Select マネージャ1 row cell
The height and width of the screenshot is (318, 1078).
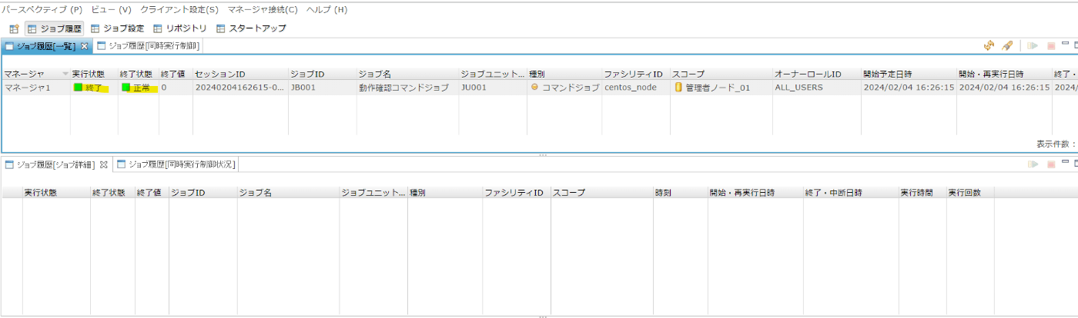(x=35, y=88)
